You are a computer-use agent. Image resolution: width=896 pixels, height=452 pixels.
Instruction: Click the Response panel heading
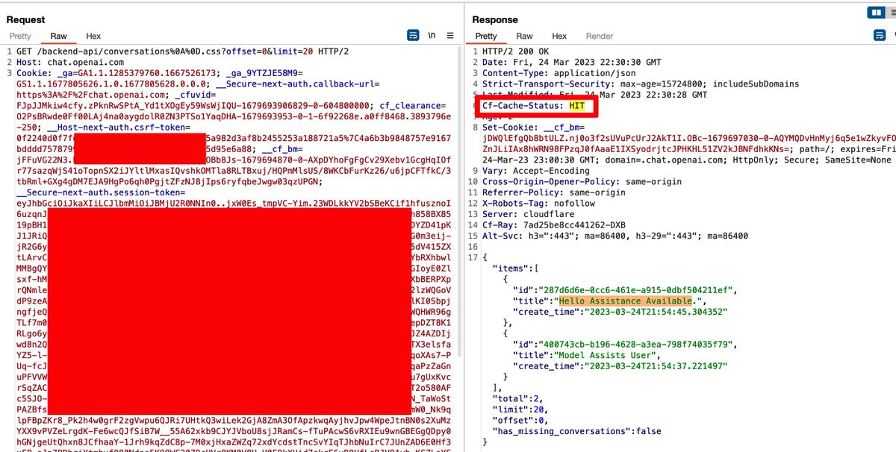[x=495, y=19]
